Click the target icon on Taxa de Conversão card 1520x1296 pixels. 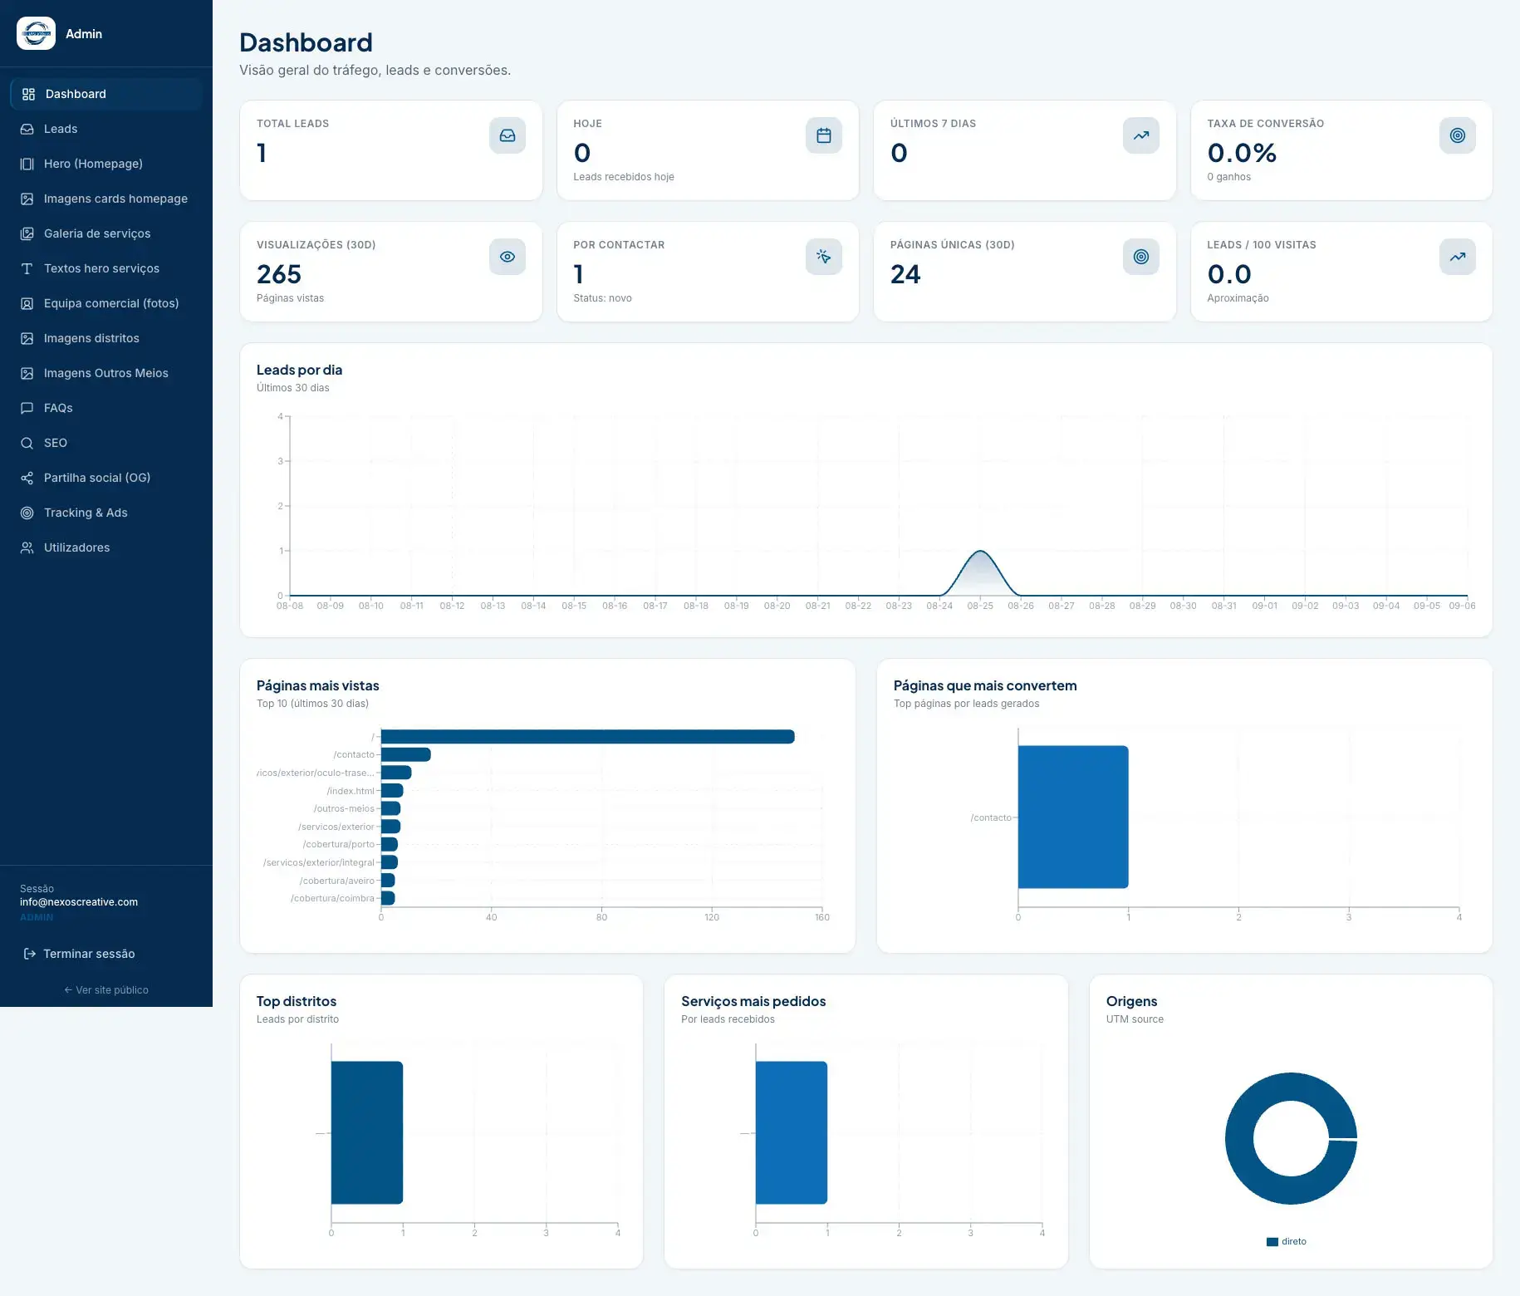[1458, 135]
